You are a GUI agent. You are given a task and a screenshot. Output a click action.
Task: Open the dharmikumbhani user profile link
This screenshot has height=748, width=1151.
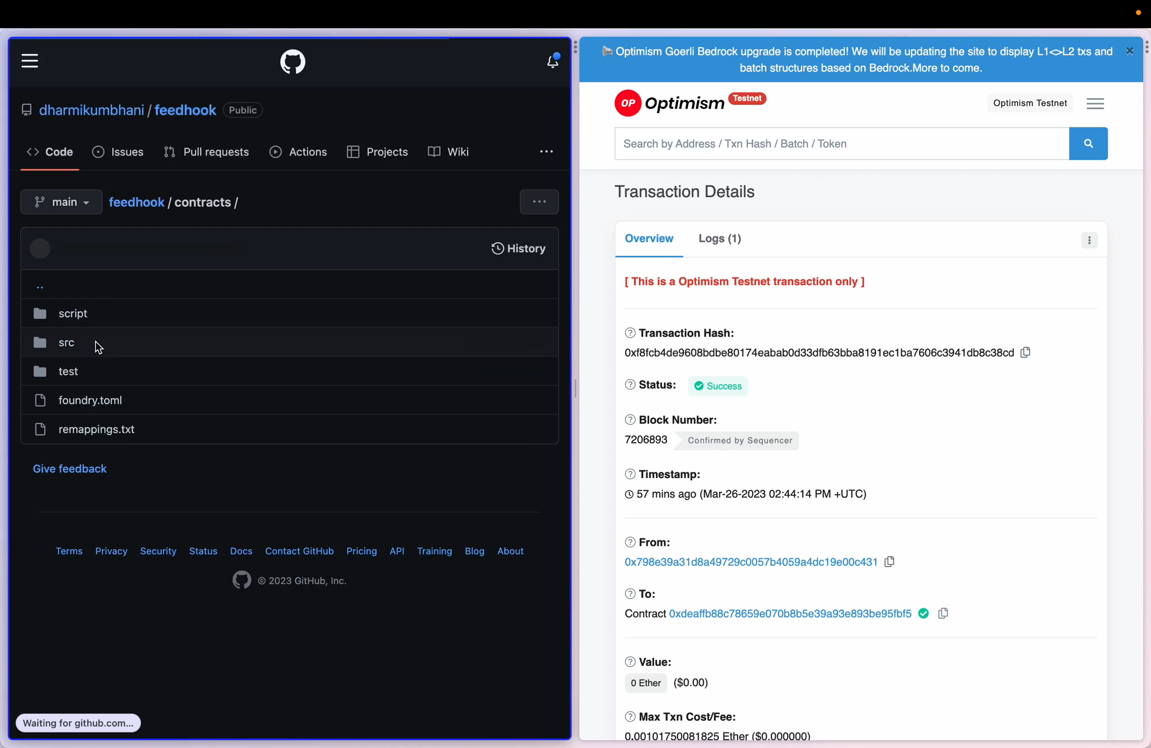[92, 110]
